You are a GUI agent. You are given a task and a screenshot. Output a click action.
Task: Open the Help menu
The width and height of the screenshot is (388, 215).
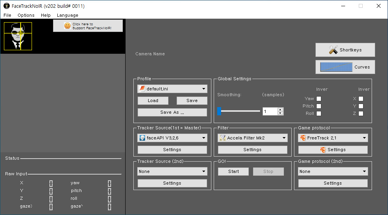tap(46, 15)
